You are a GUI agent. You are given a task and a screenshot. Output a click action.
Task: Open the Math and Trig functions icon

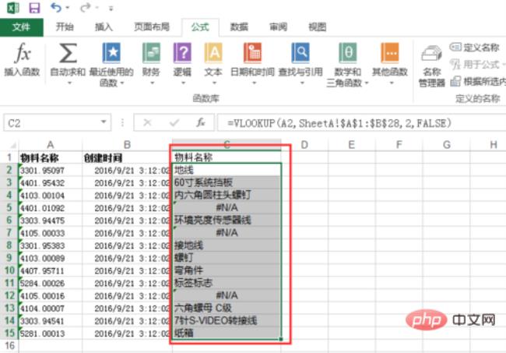coord(347,53)
